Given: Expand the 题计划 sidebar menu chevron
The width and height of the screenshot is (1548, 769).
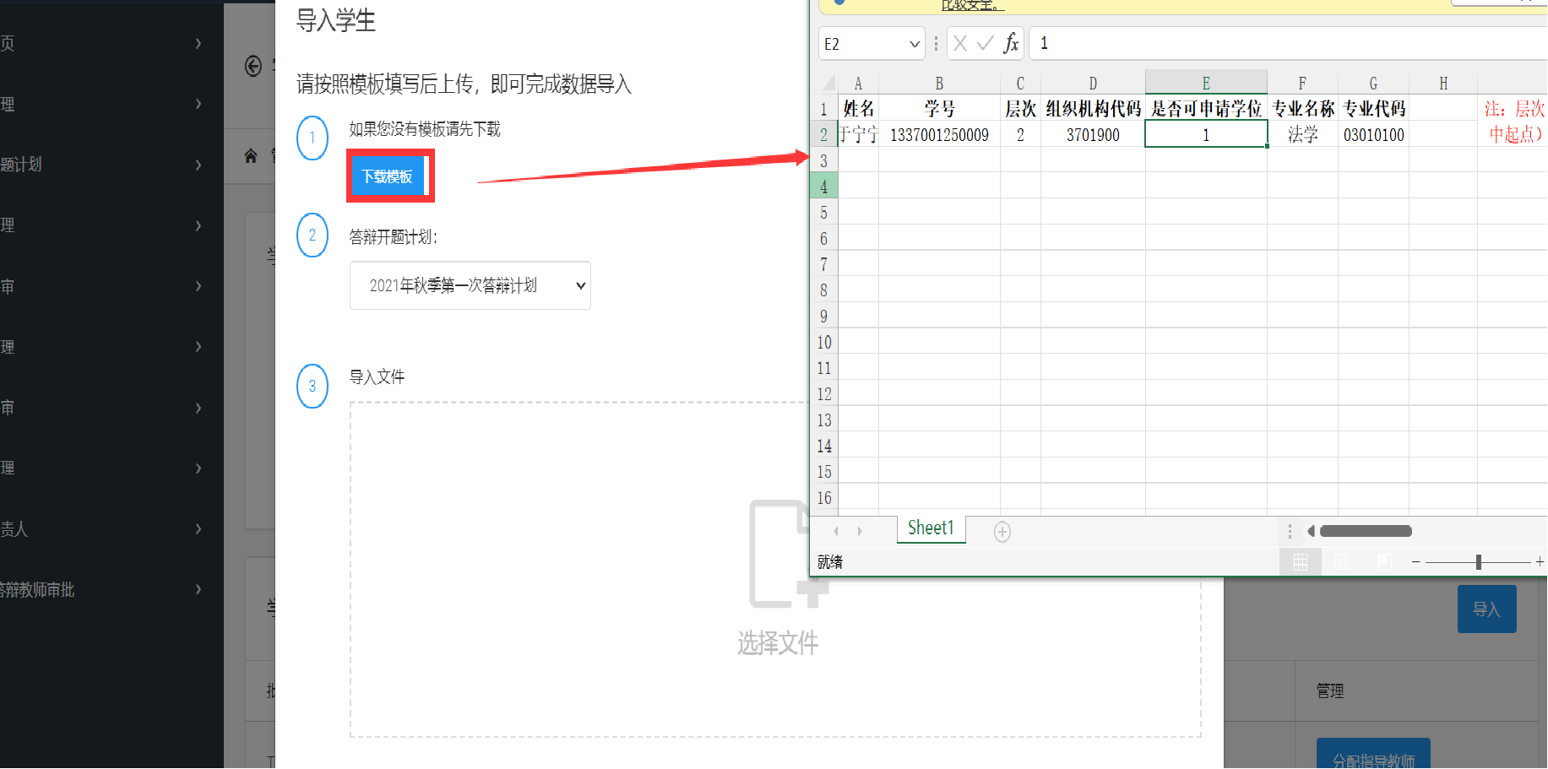Looking at the screenshot, I should 198,165.
